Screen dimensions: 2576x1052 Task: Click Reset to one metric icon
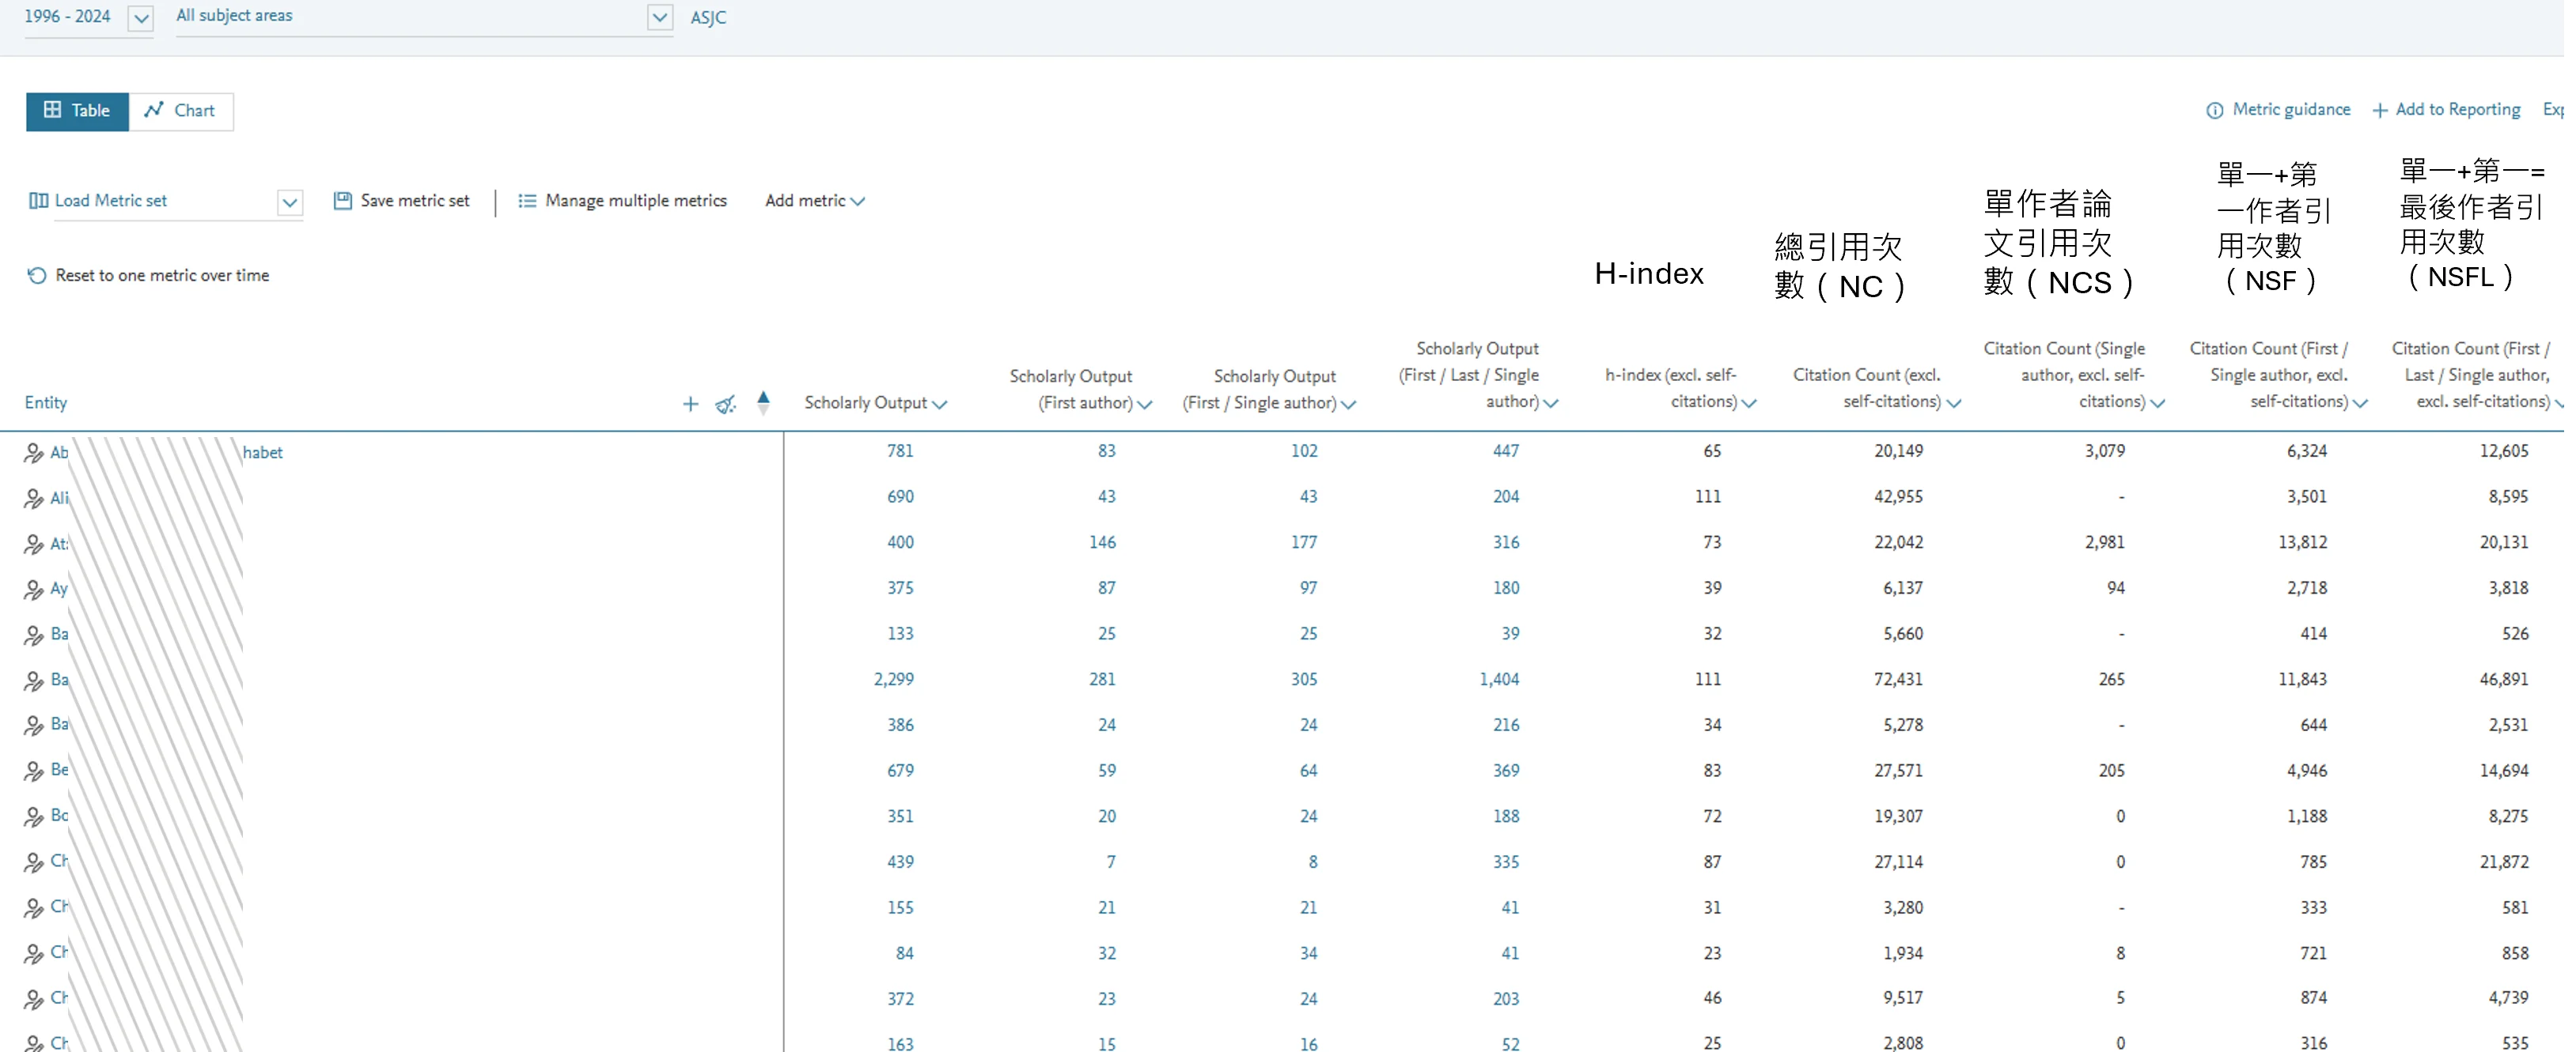[37, 276]
